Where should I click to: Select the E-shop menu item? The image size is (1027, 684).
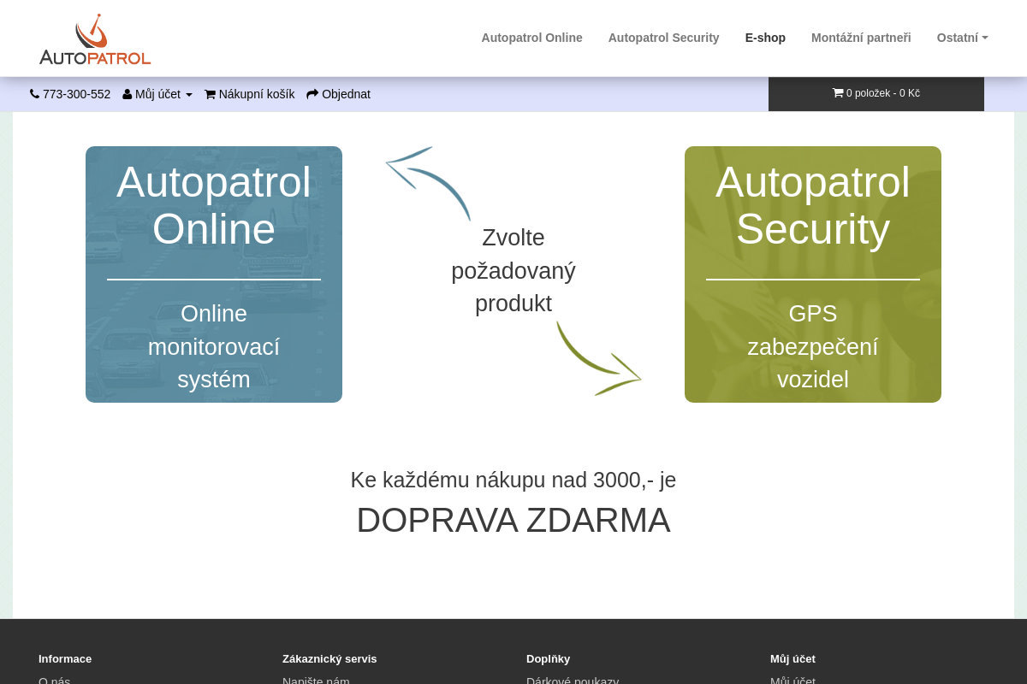pyautogui.click(x=765, y=38)
